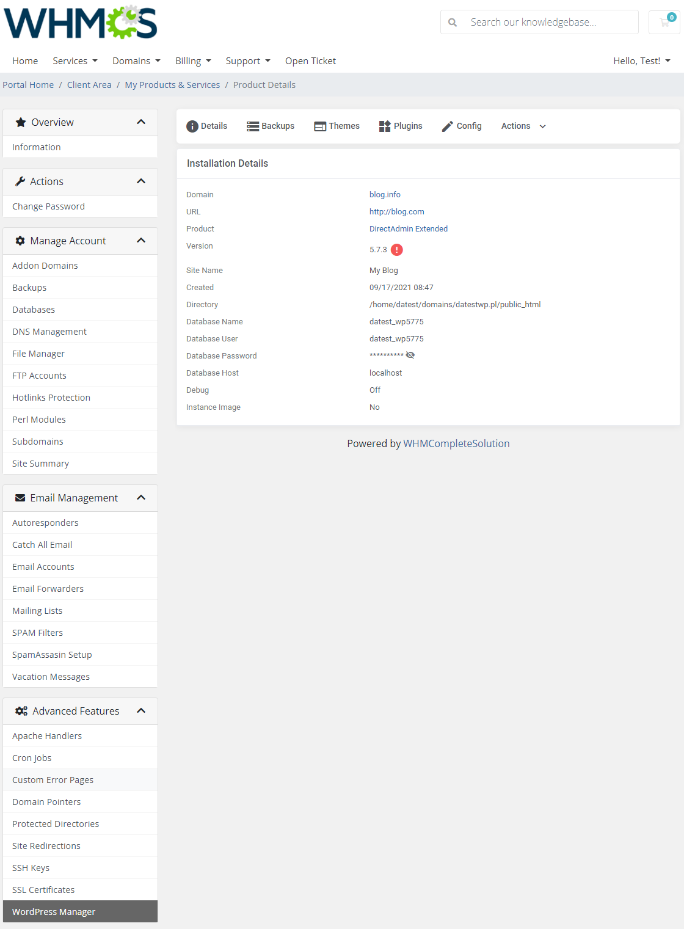Open Cron Jobs in sidebar
684x929 pixels.
[81, 758]
